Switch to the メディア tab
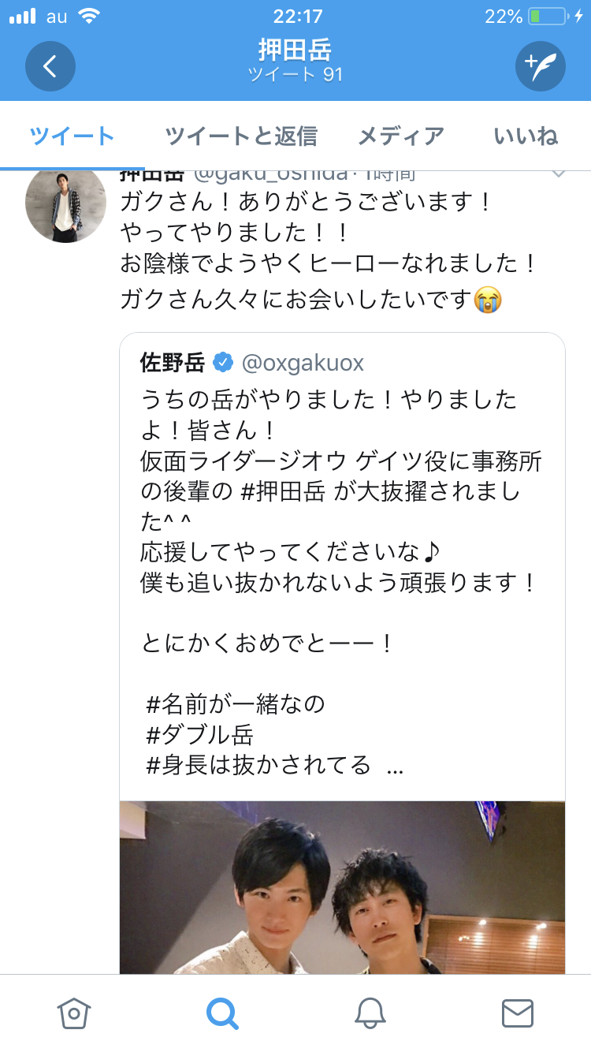The image size is (591, 1052). coord(401,136)
